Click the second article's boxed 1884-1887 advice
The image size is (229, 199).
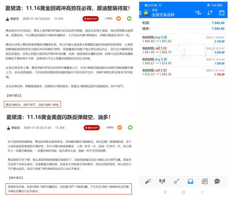[69, 189]
